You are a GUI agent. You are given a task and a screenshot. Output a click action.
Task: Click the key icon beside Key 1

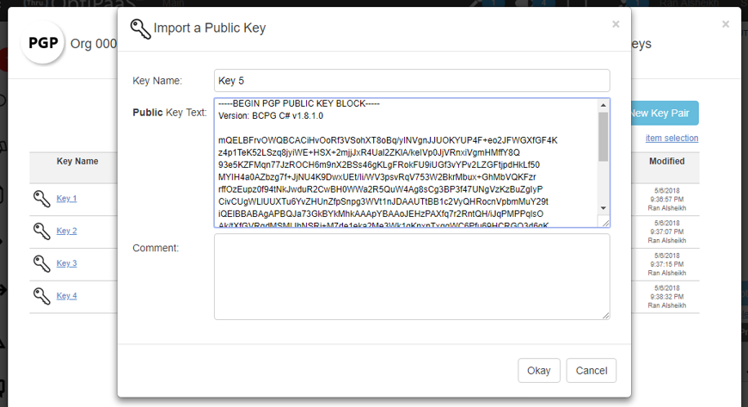click(x=42, y=199)
